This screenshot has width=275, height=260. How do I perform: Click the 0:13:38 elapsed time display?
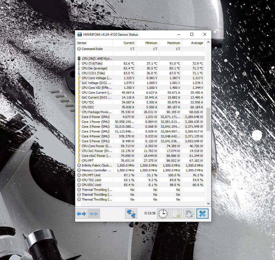coord(150,213)
